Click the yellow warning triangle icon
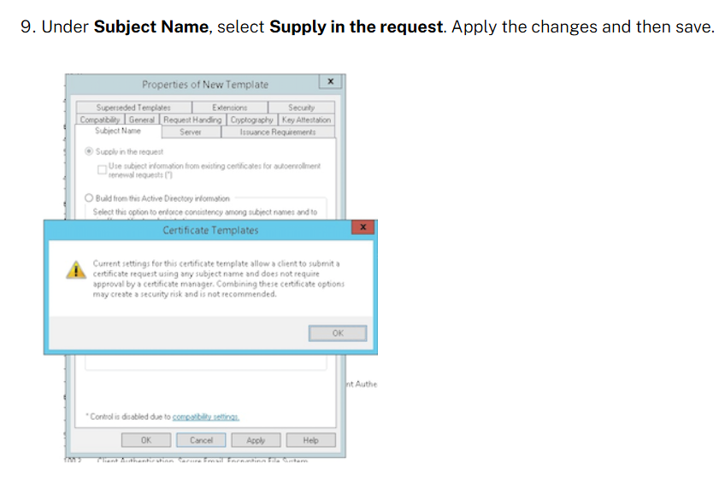This screenshot has width=725, height=488. click(x=77, y=268)
